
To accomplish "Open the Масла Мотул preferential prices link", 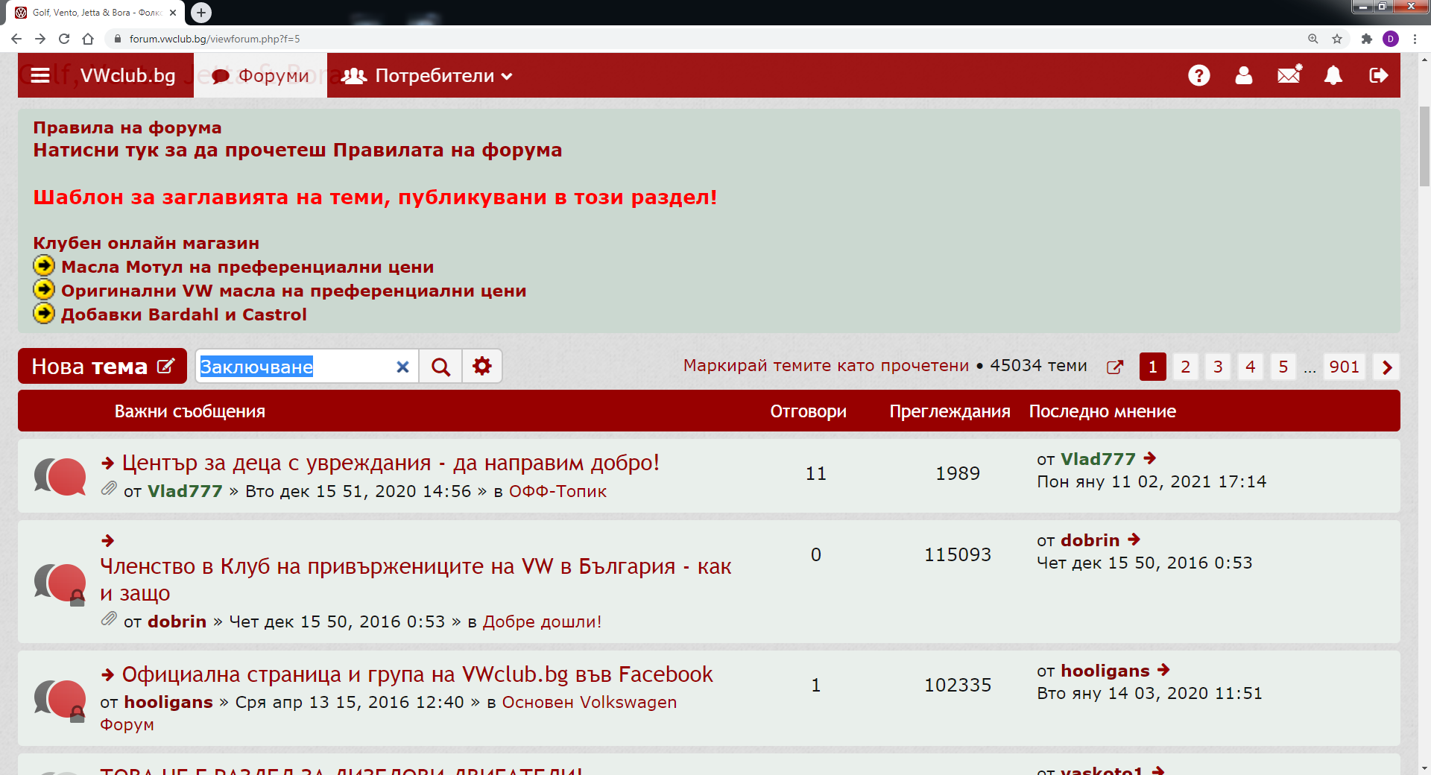I will click(x=247, y=267).
